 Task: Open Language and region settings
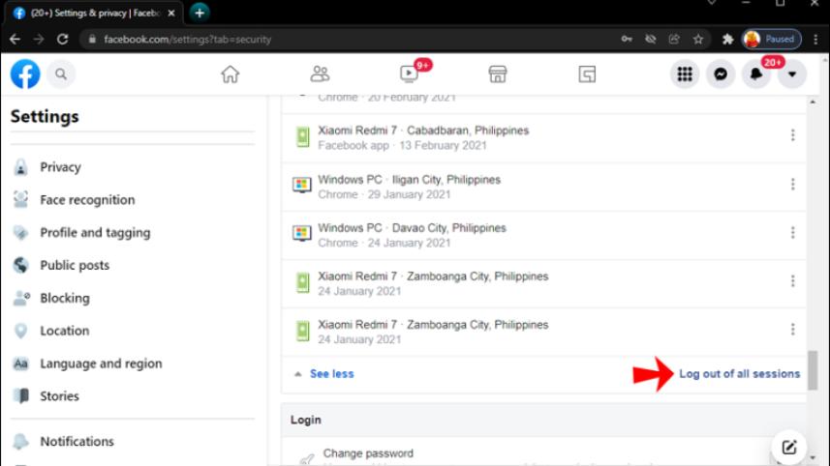point(101,364)
